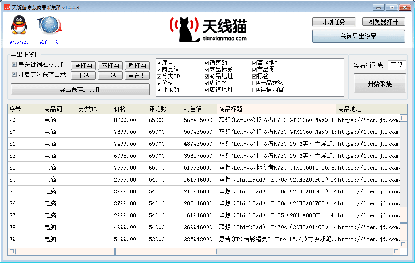Click the vertical scrollbar down arrow
Image resolution: width=415 pixels, height=263 pixels.
click(x=403, y=244)
